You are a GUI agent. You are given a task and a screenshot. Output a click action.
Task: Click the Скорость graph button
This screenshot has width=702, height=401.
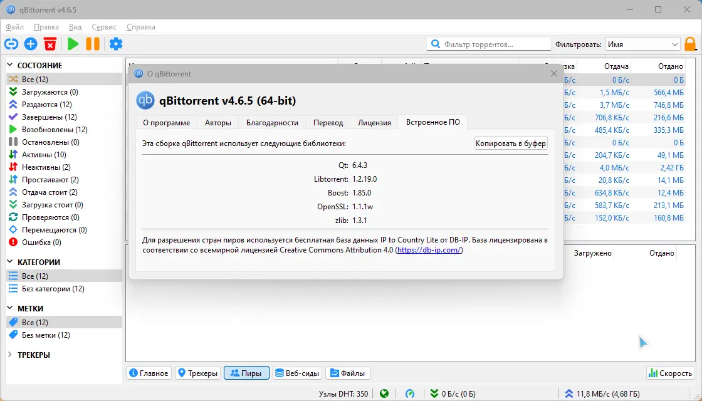point(670,373)
